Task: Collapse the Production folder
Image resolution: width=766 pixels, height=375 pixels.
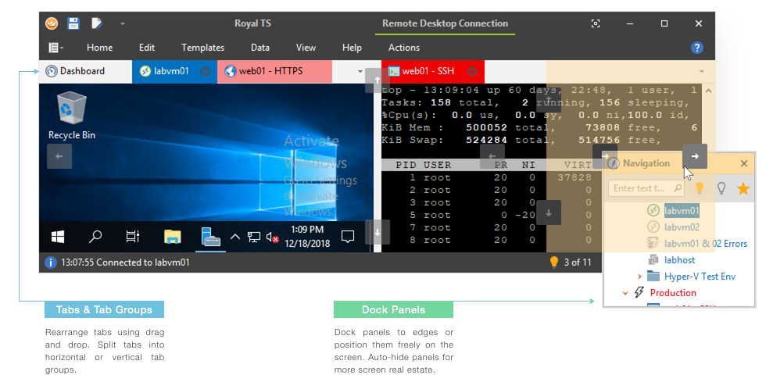Action: pos(625,293)
